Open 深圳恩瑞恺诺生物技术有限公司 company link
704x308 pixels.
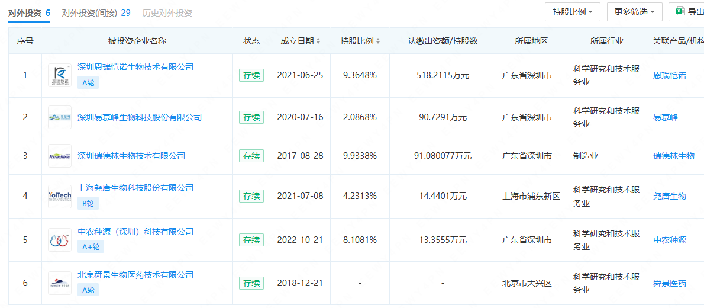(135, 67)
